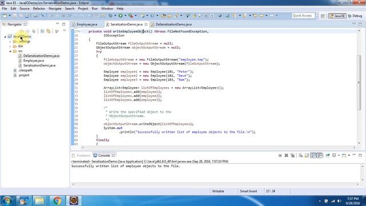
Task: Click the Remove Launch (X) icon in Console
Action: coord(286,155)
